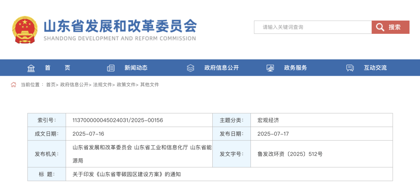Click the home icon in breadcrumb
This screenshot has height=191, width=420.
pyautogui.click(x=14, y=85)
